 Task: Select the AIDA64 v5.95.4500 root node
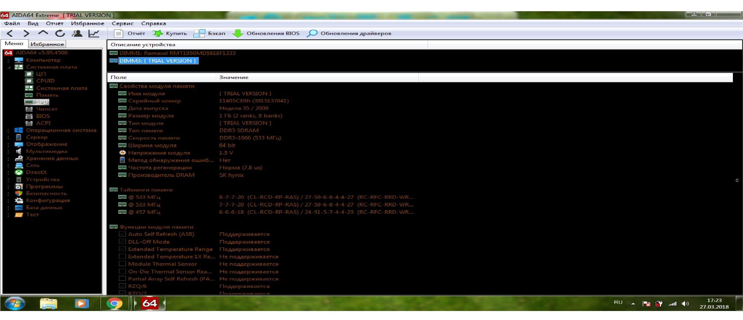42,53
